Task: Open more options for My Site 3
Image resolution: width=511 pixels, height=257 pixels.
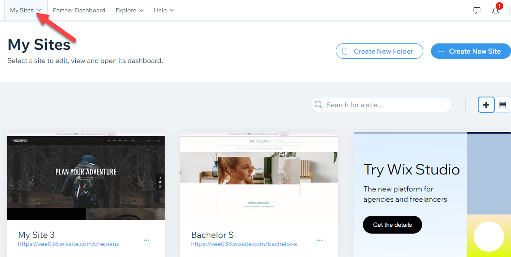Action: 146,240
